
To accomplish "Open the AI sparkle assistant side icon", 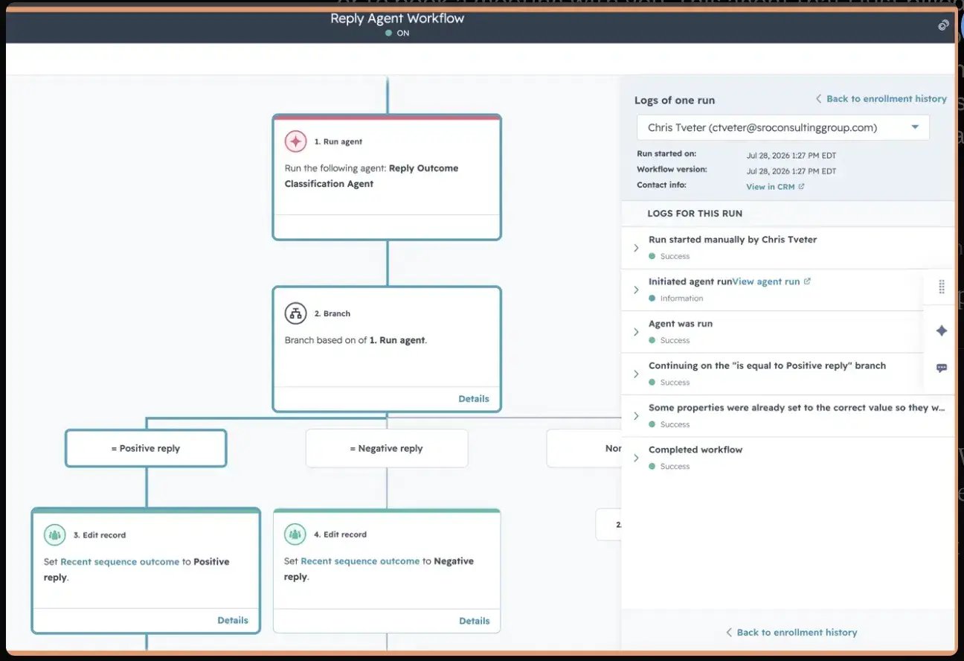I will pyautogui.click(x=942, y=330).
